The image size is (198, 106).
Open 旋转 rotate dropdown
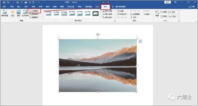click(x=147, y=14)
